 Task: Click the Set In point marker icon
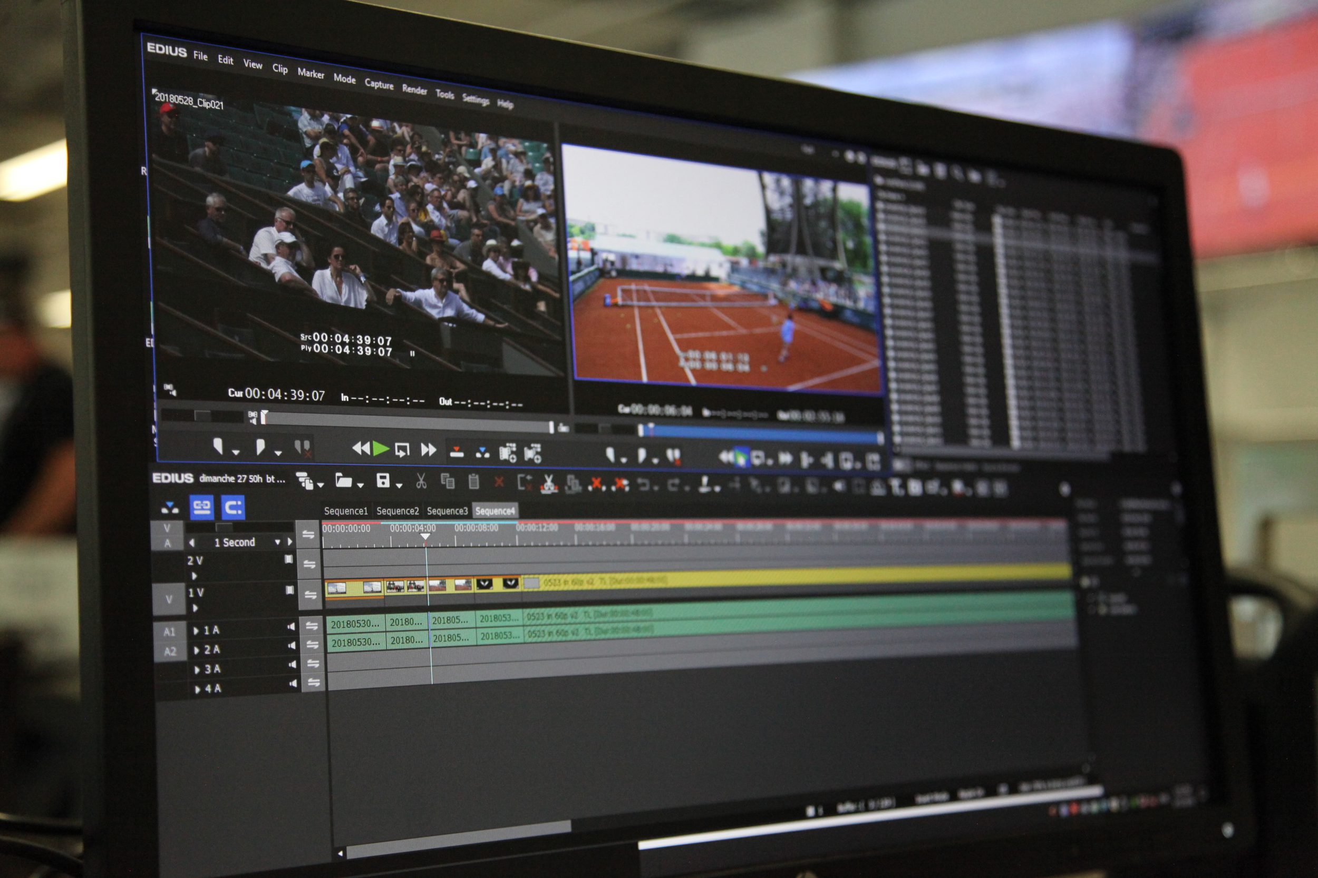(x=218, y=446)
